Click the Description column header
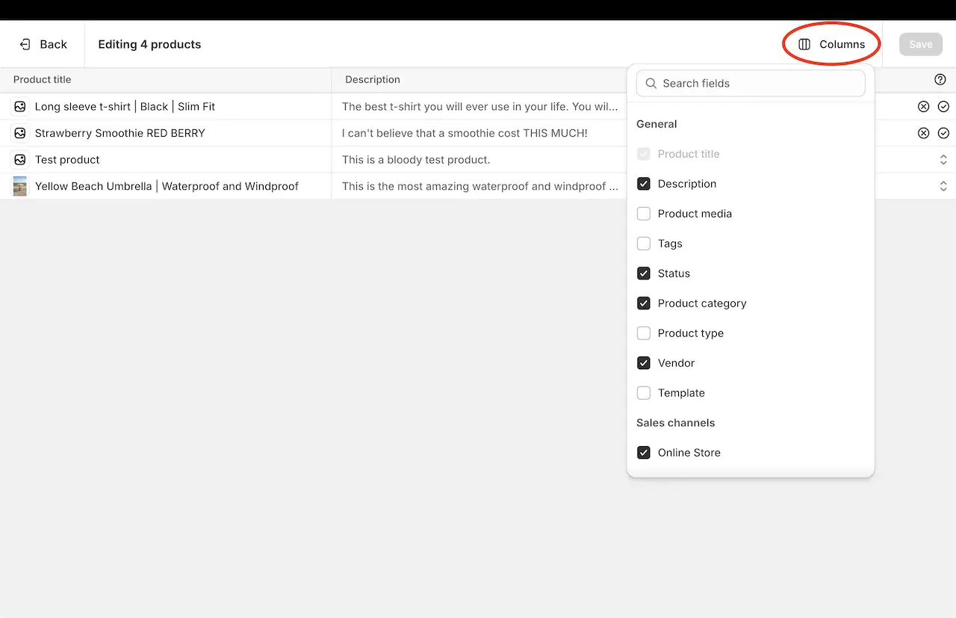The height and width of the screenshot is (618, 956). tap(373, 80)
